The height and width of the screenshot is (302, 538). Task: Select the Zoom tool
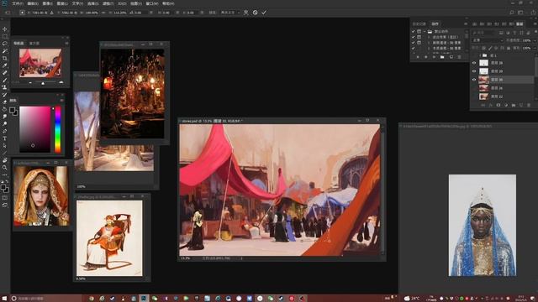point(5,168)
